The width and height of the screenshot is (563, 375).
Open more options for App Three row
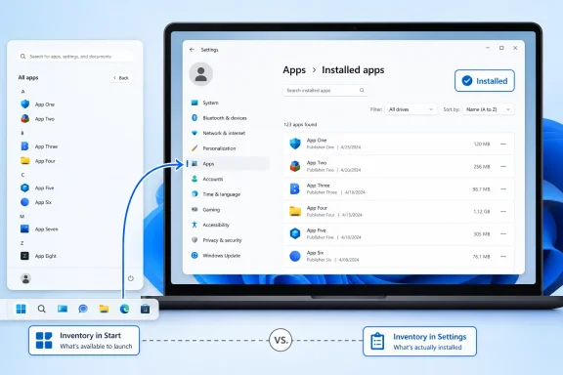(x=503, y=189)
